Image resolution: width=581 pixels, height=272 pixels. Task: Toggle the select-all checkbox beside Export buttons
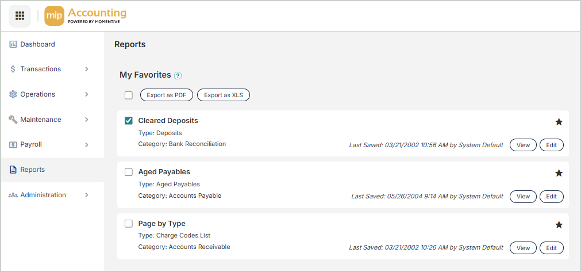pos(129,95)
